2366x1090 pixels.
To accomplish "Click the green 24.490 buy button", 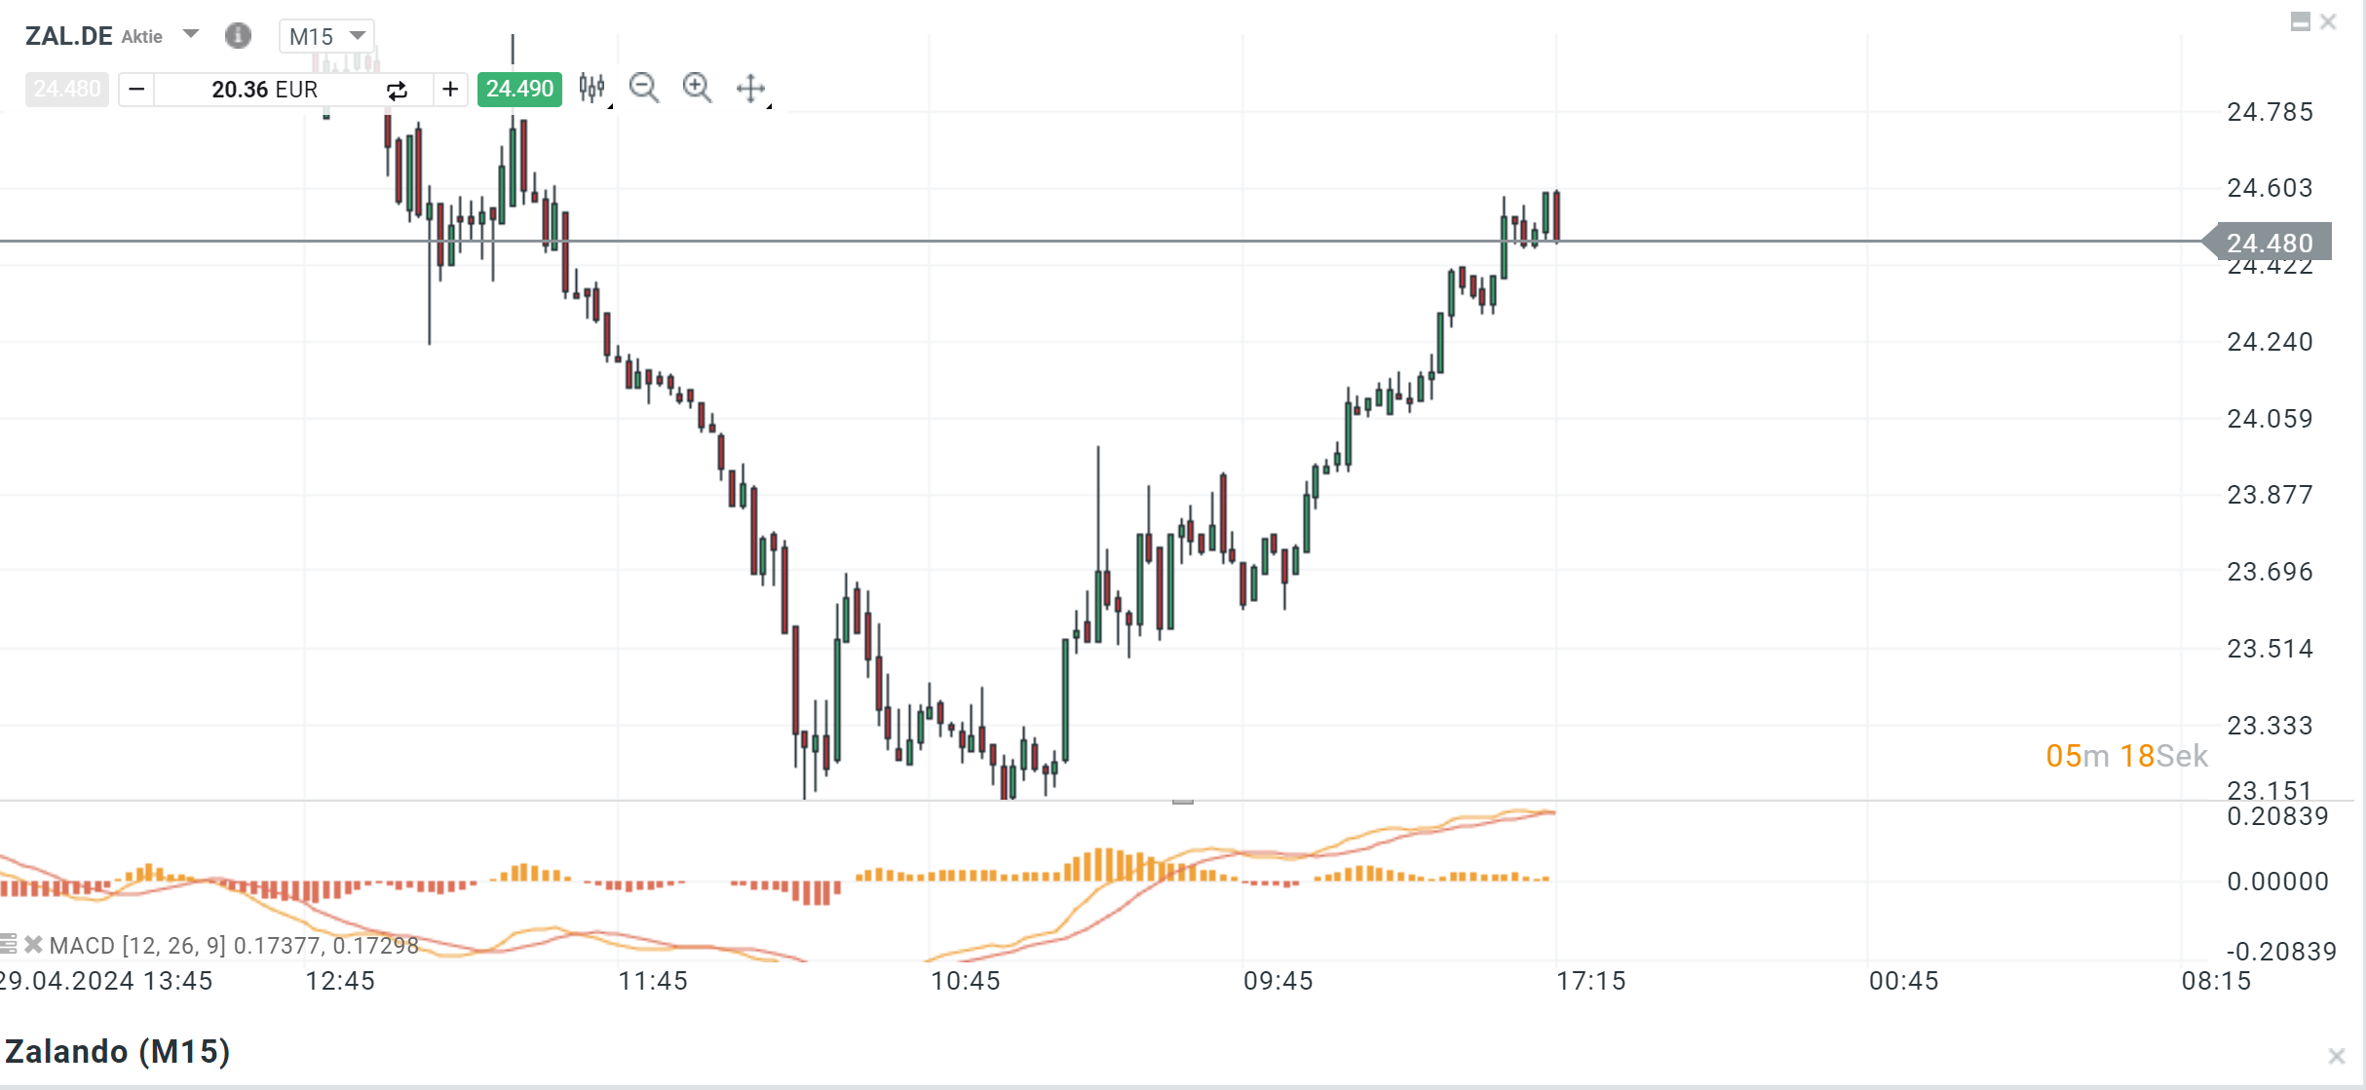I will [x=519, y=90].
